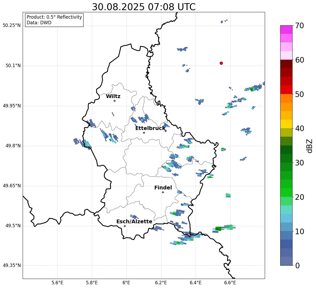Click the bright green colorbar swatch above 20

click(x=286, y=192)
